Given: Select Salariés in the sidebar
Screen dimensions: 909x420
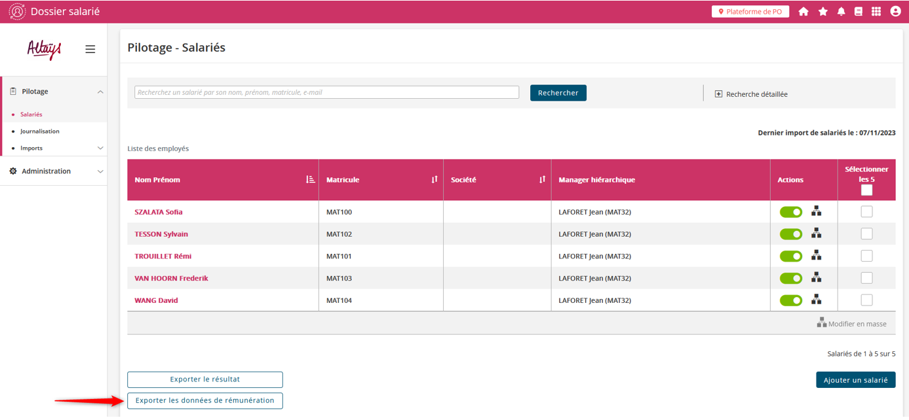Looking at the screenshot, I should click(31, 114).
